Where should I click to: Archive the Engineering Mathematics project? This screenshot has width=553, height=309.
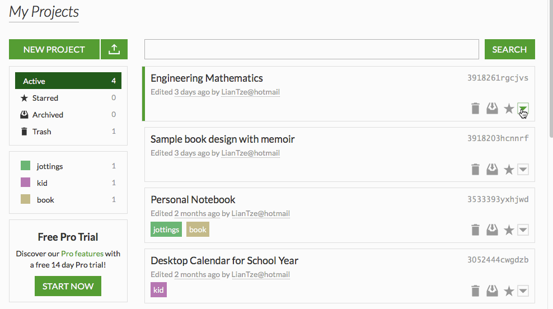(x=492, y=109)
